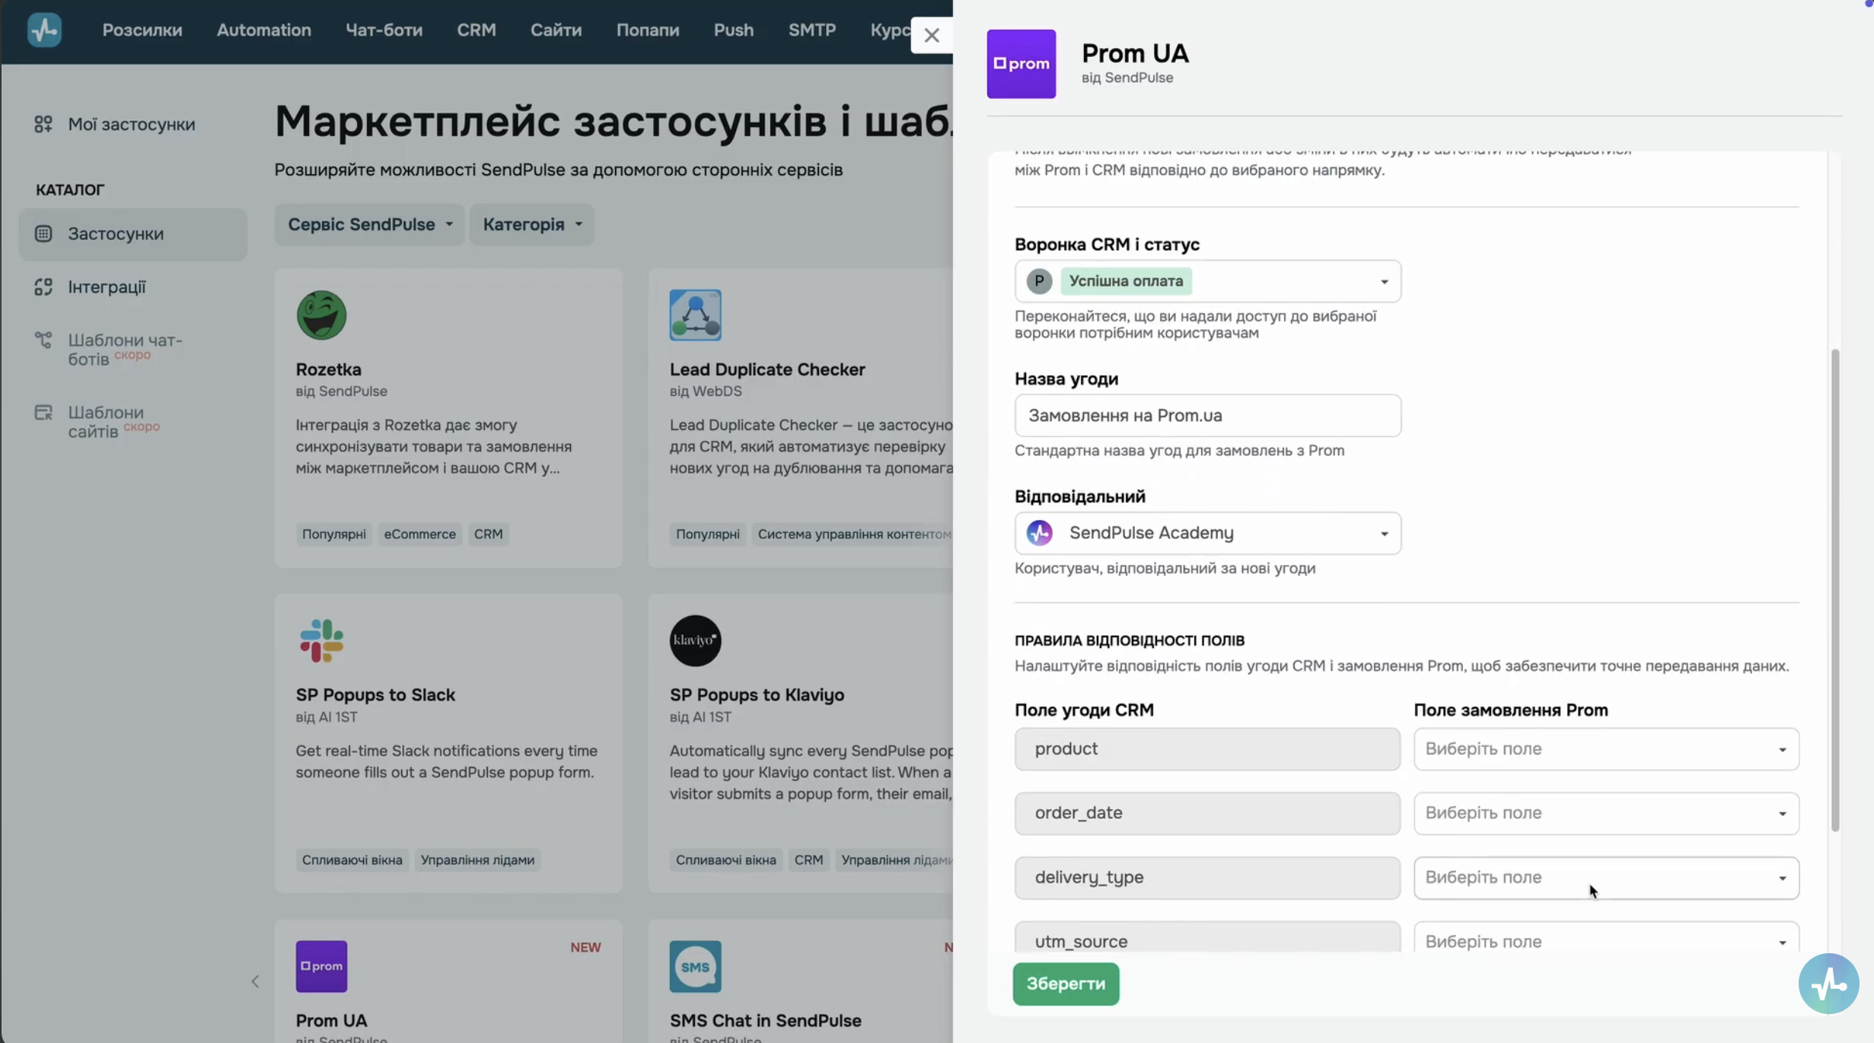Screen dimensions: 1874x1043
Task: Open the Push menu
Action: coord(733,30)
